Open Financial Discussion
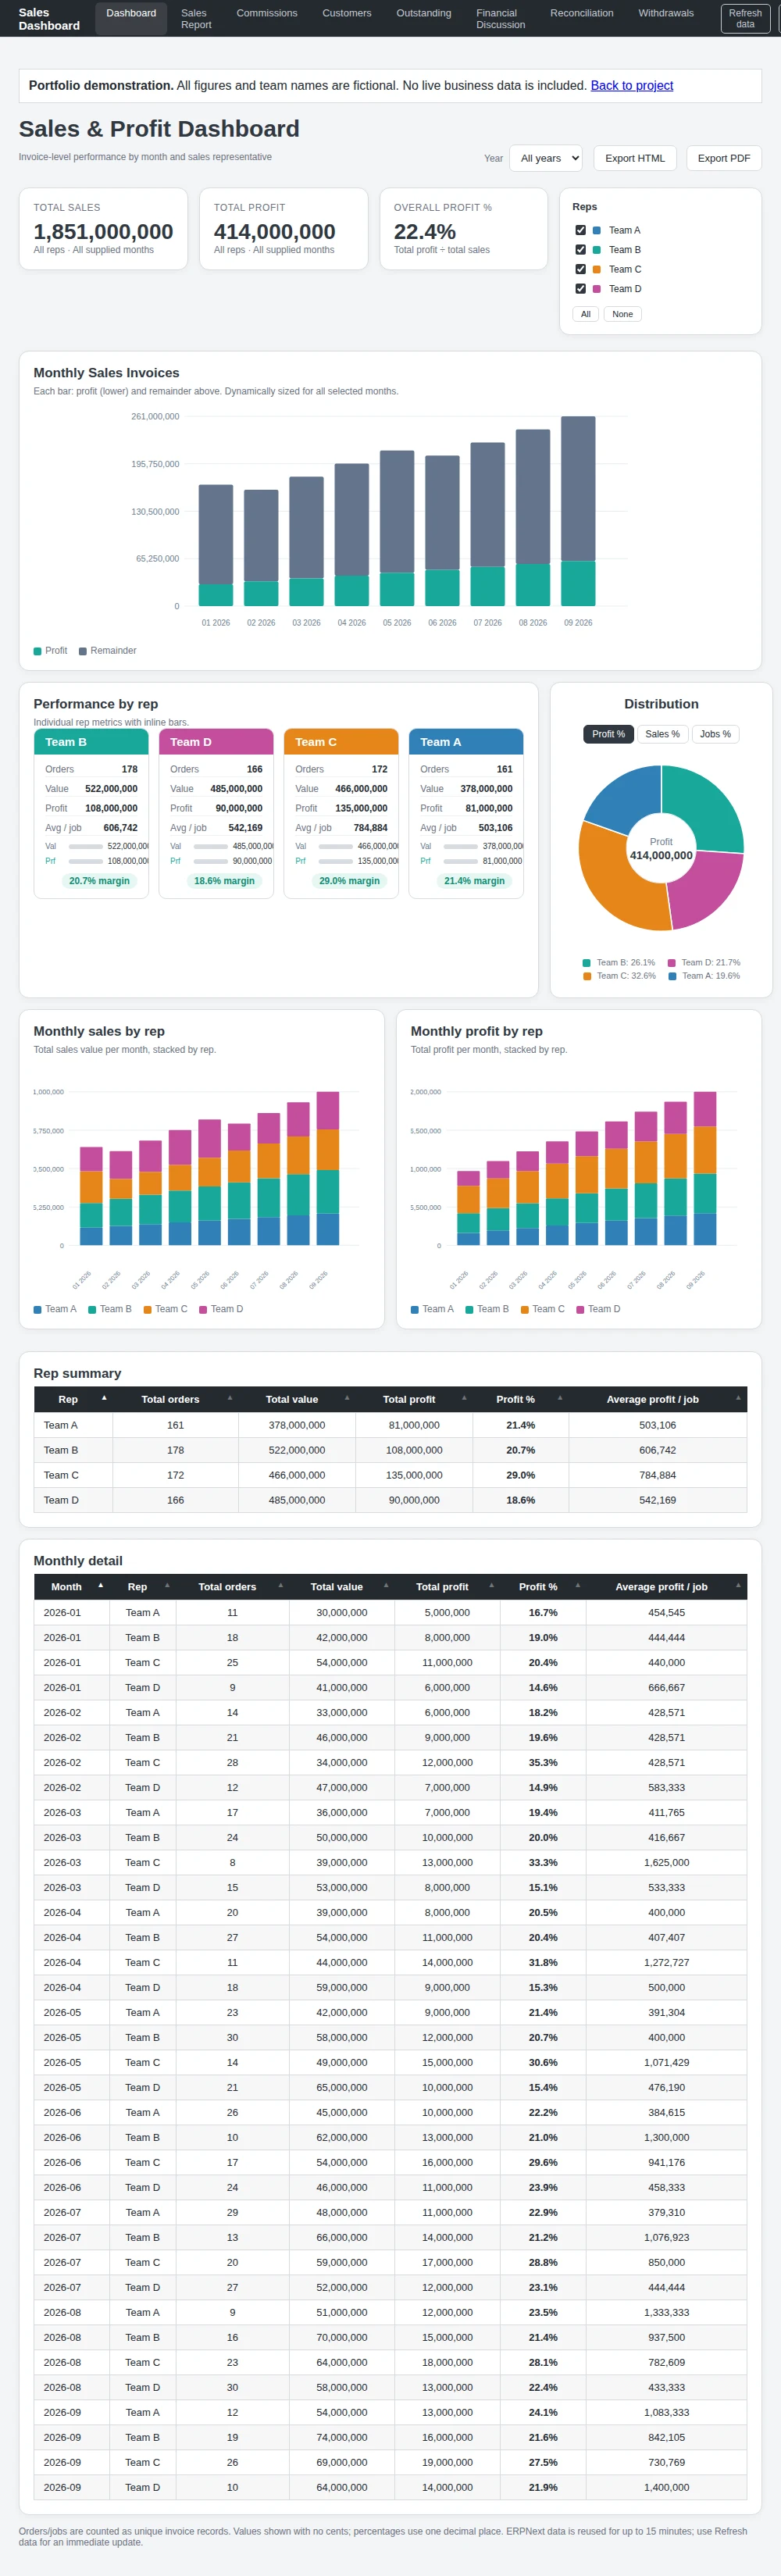 [500, 19]
